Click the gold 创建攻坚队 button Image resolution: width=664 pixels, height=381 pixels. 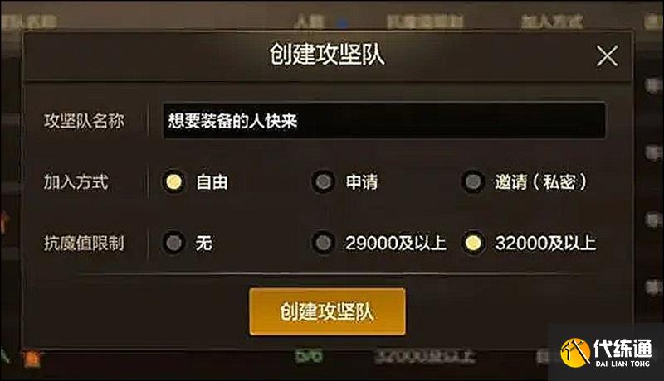[327, 311]
